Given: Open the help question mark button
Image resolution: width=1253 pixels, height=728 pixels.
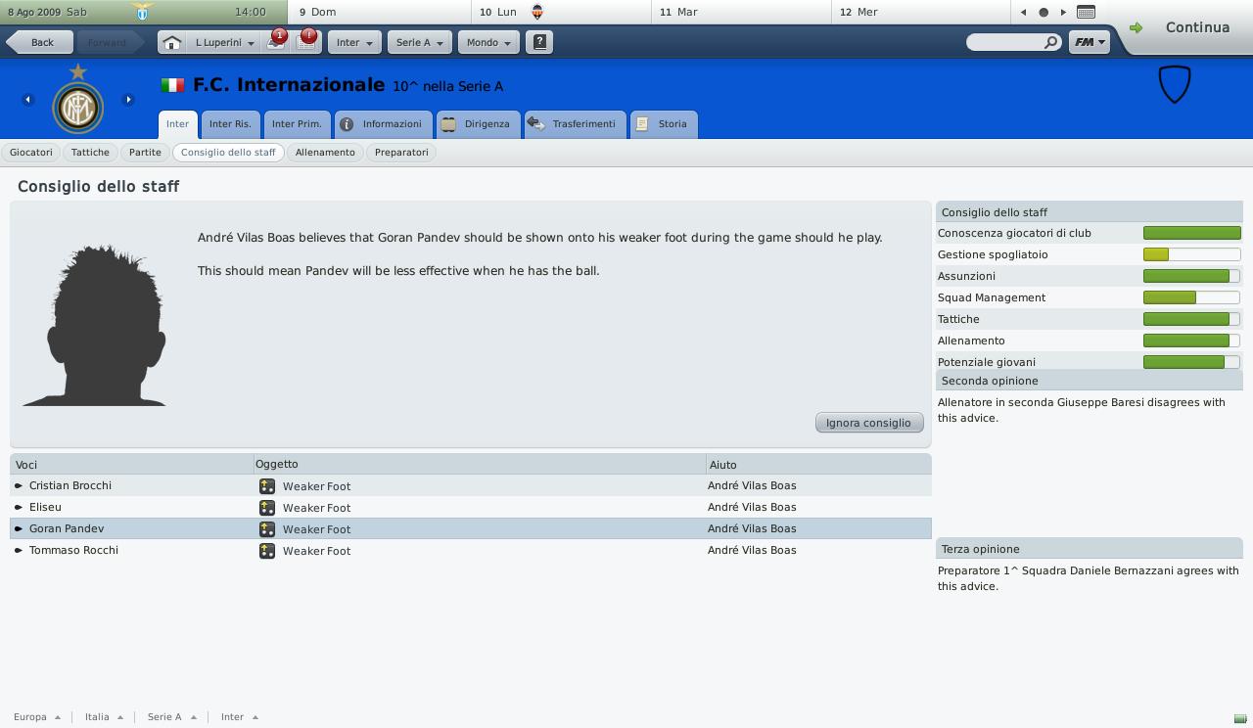Looking at the screenshot, I should pos(538,42).
